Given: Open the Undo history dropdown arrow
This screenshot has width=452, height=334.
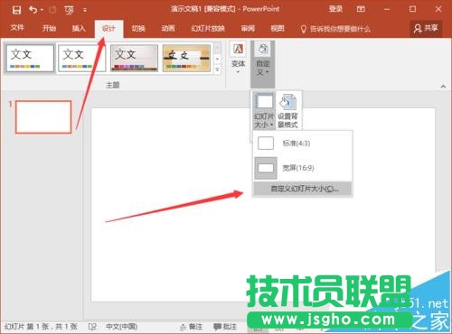Looking at the screenshot, I should (42, 10).
